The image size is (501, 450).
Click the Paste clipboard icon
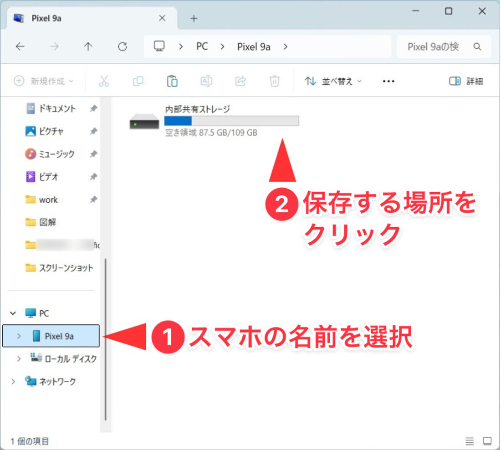tap(172, 81)
